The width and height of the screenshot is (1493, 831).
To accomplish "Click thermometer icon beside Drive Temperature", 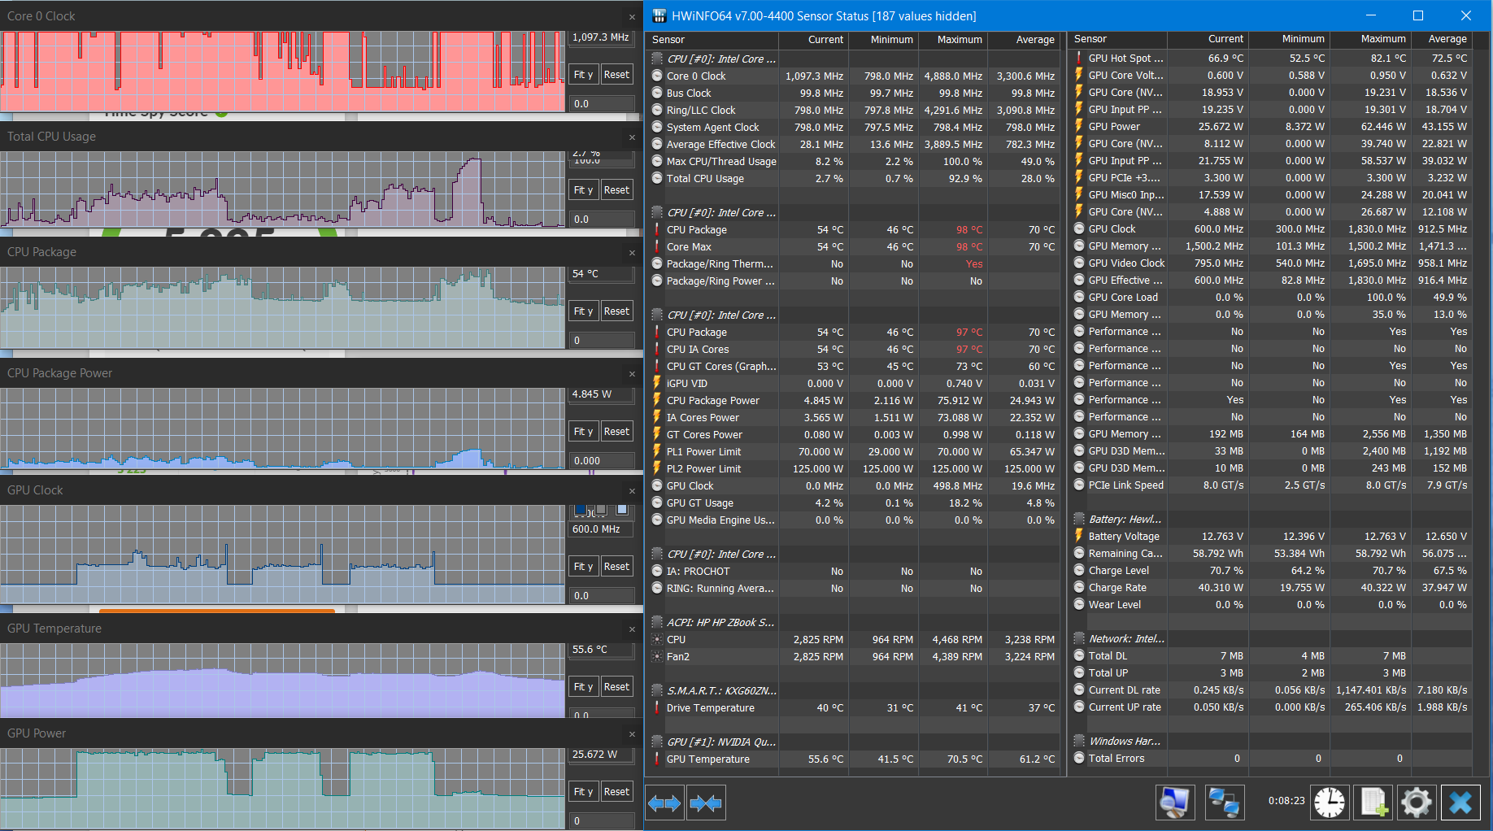I will (657, 707).
